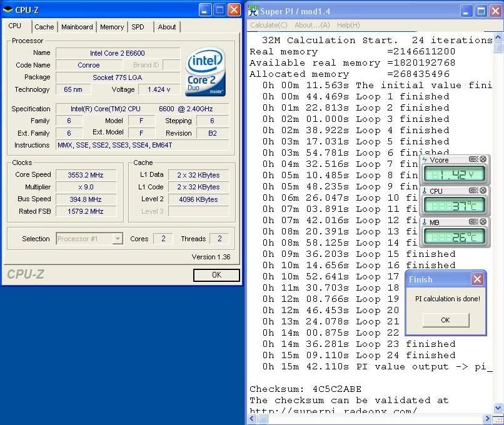Click the 'Version 1.36' text in CPU-Z
The image size is (504, 425).
tap(211, 257)
